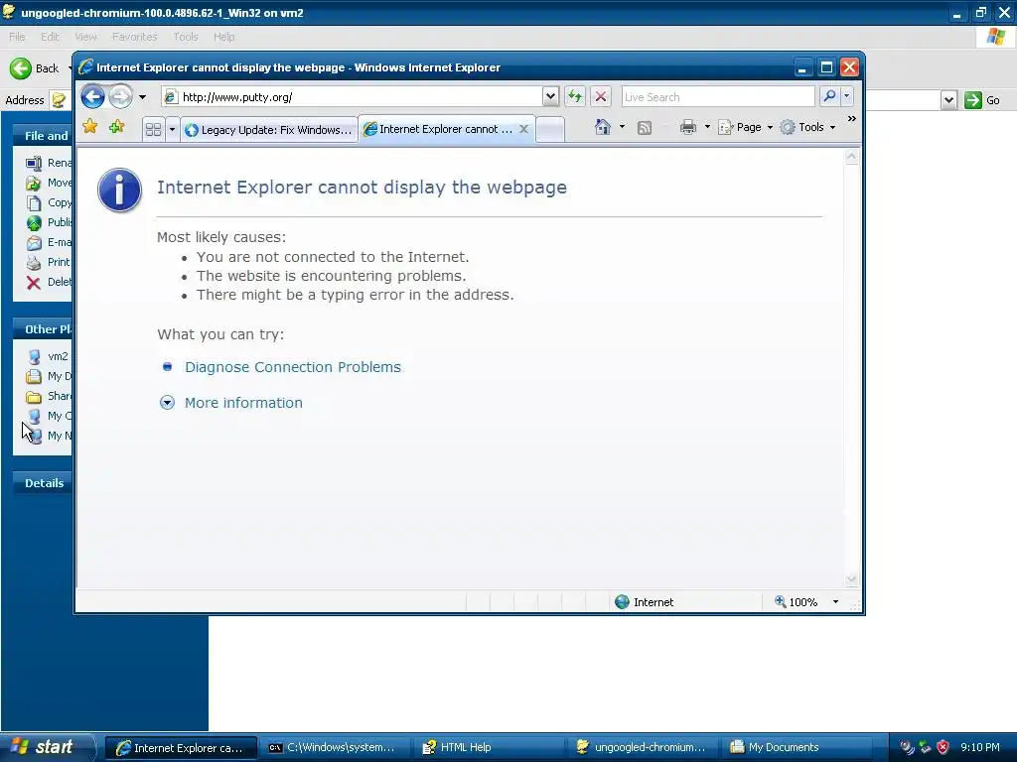The image size is (1017, 762).
Task: Show more toolbar commands chevron
Action: tap(851, 119)
